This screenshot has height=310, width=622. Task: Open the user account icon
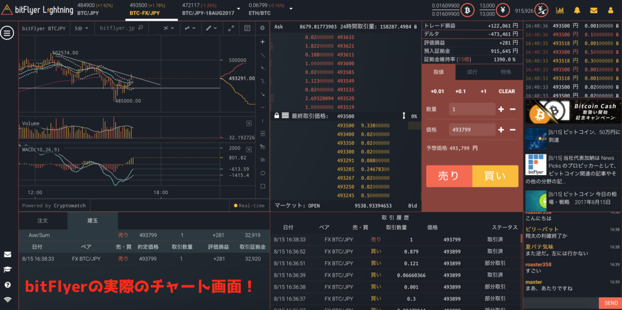pos(610,10)
